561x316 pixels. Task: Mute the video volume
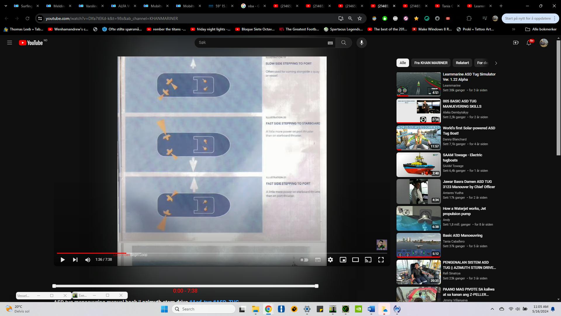pyautogui.click(x=88, y=260)
